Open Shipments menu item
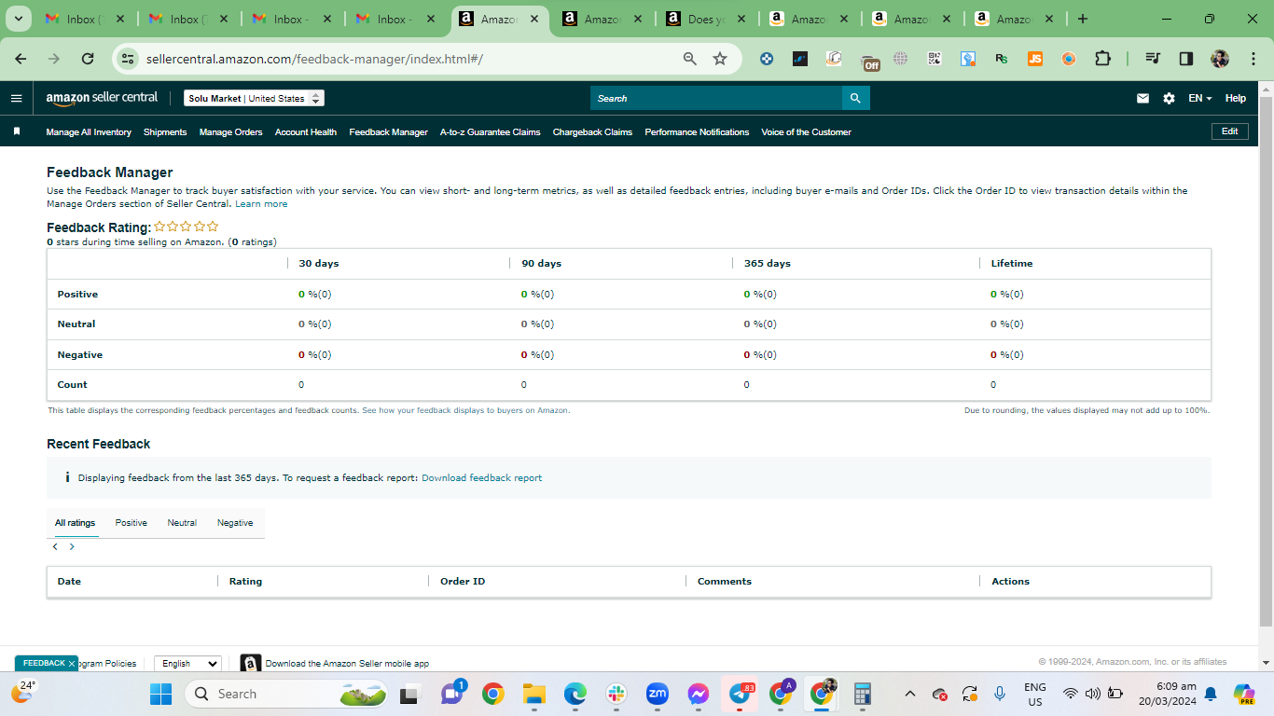 [x=165, y=132]
